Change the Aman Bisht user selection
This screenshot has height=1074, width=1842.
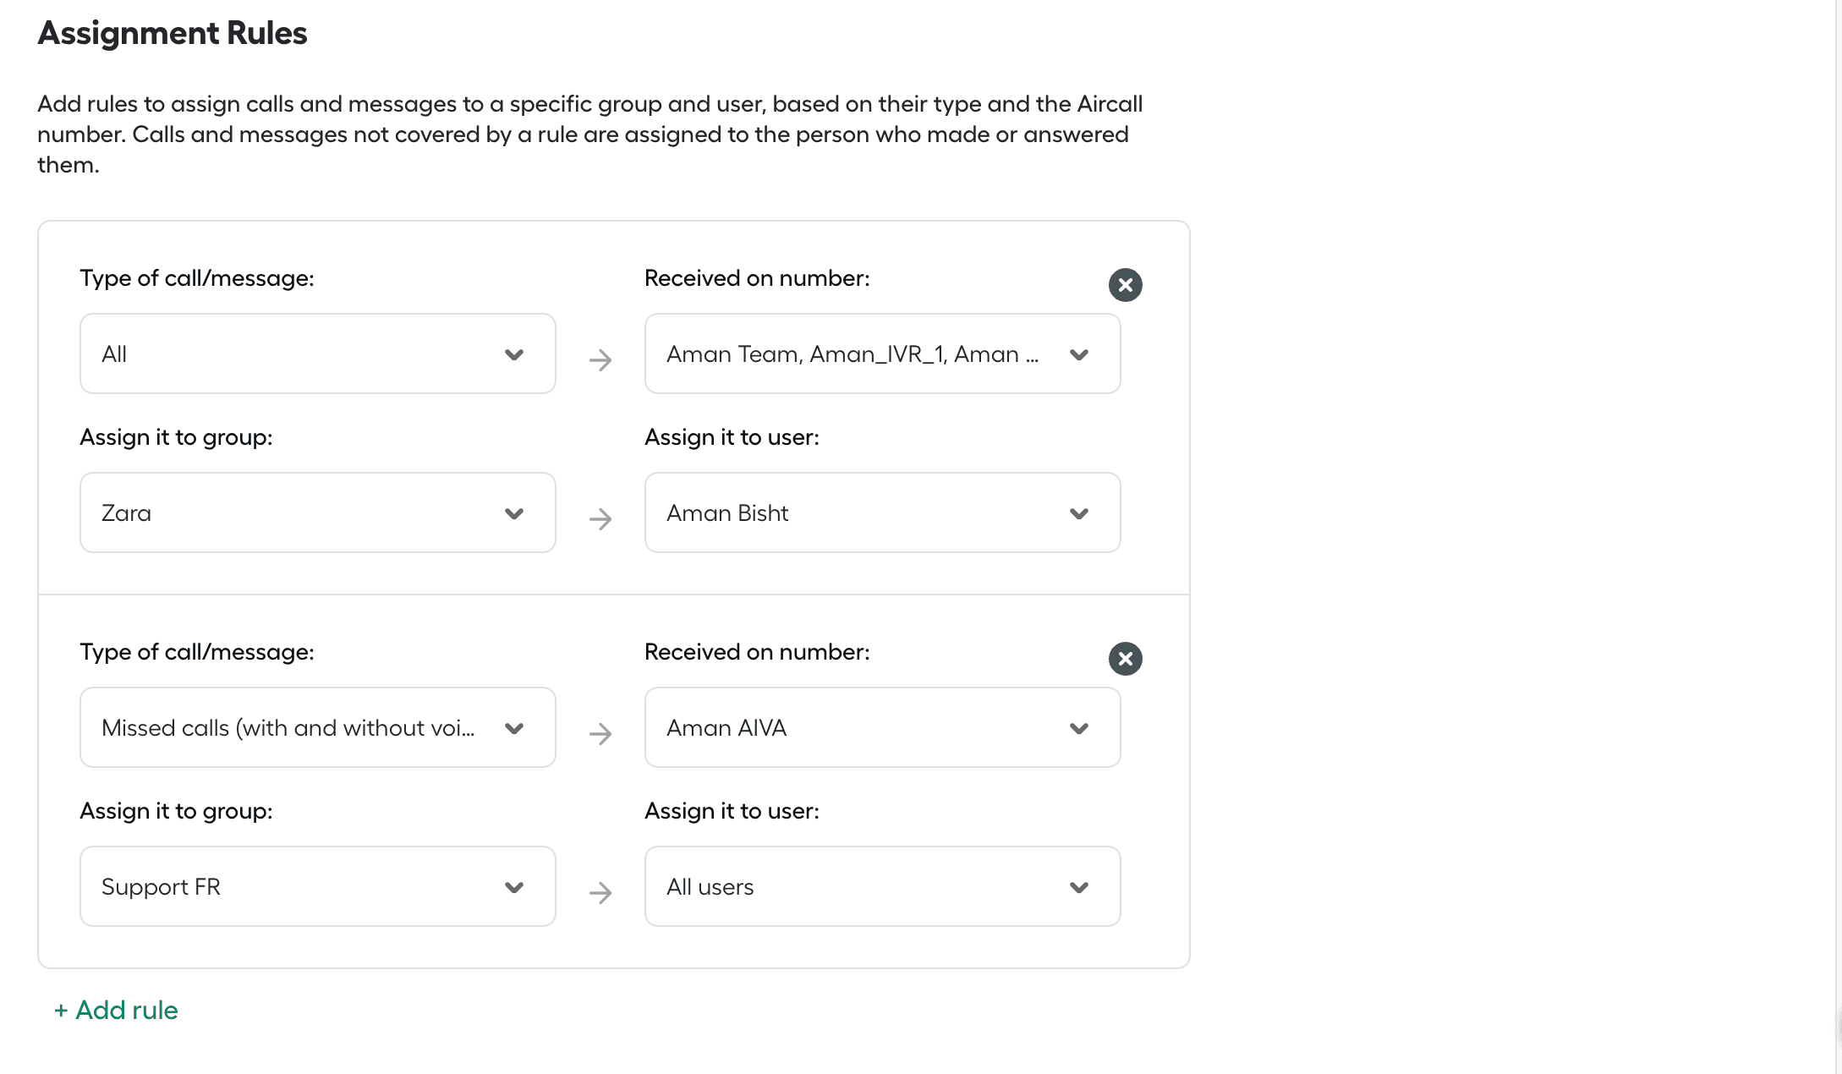point(882,512)
